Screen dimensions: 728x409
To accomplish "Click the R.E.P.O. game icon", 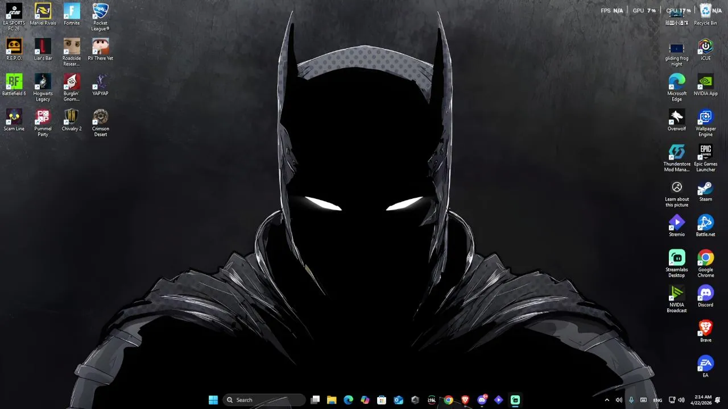I will pyautogui.click(x=14, y=50).
